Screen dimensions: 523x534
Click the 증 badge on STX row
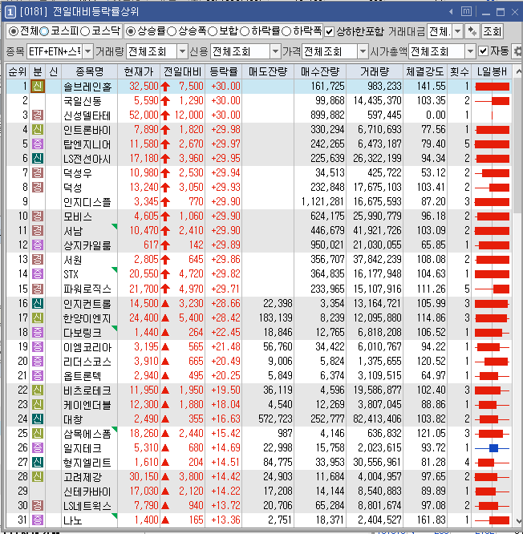point(38,273)
